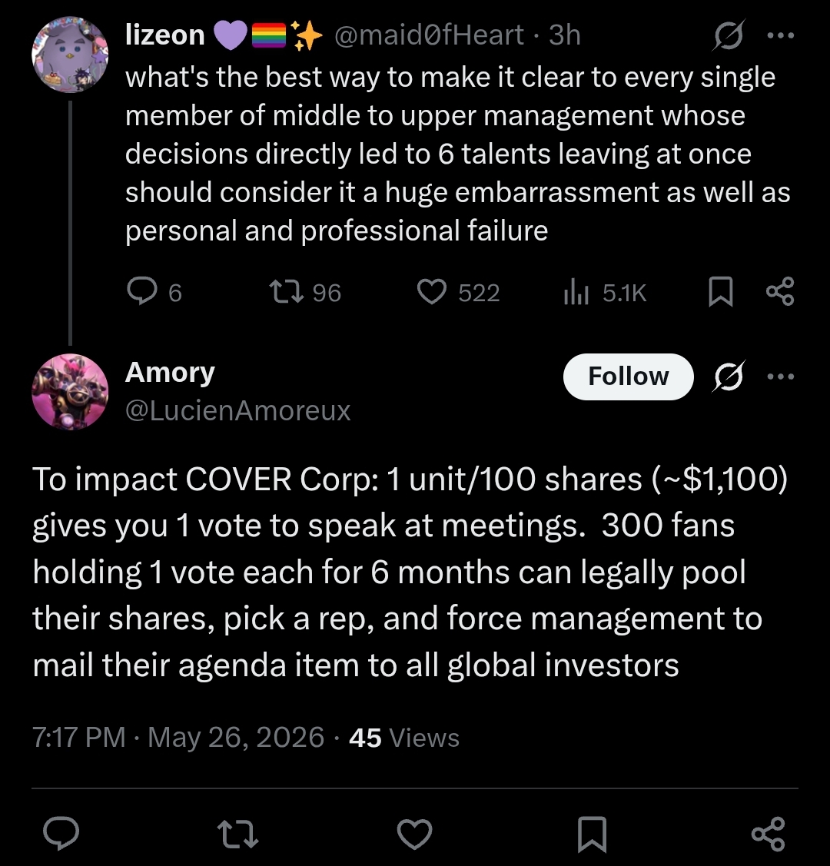Open Grok icon next to Follow button

point(729,377)
